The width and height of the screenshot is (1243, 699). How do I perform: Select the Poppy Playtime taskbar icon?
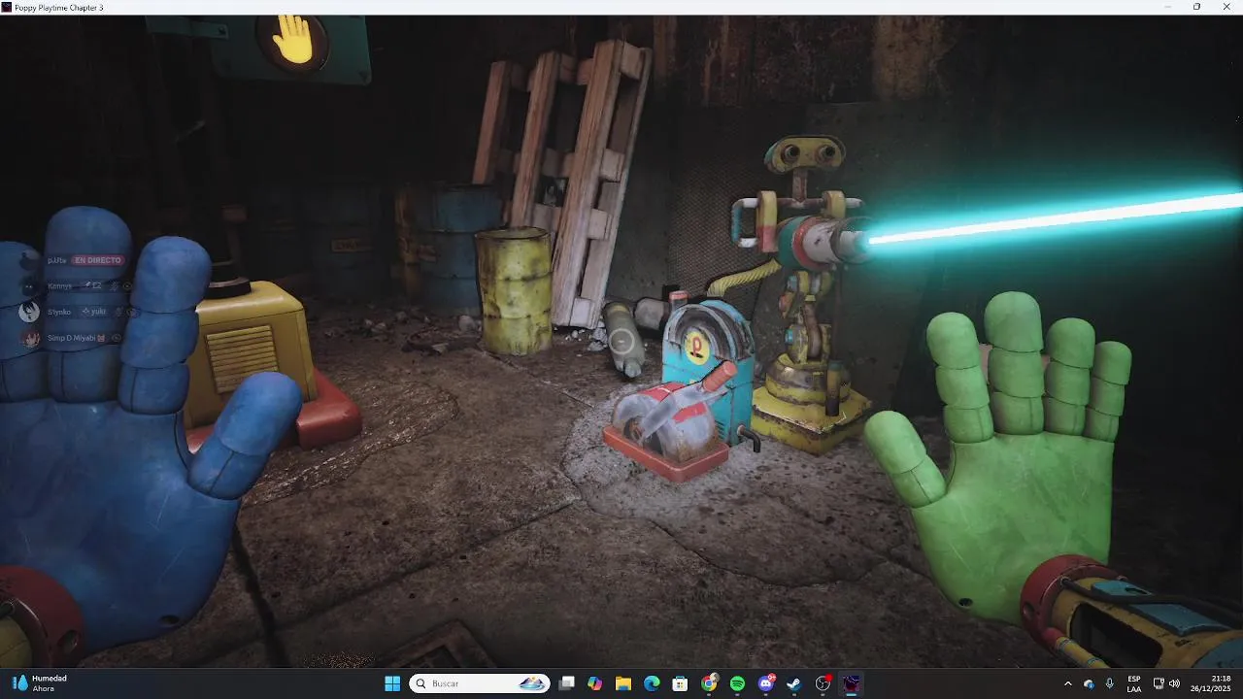click(x=852, y=683)
